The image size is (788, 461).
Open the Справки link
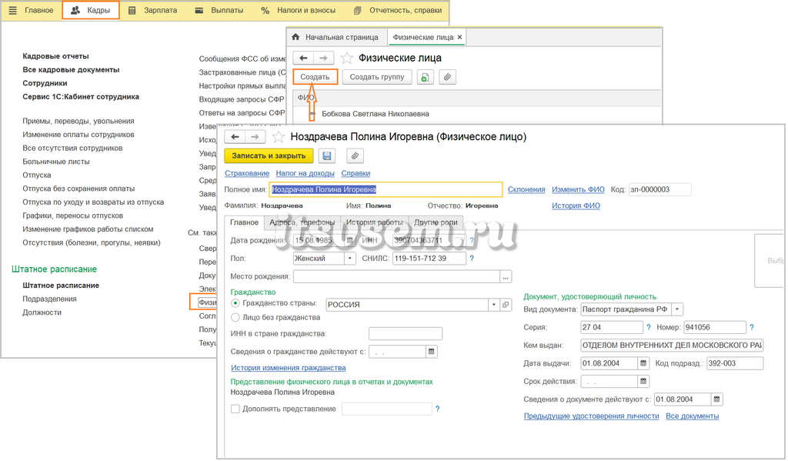coord(356,173)
